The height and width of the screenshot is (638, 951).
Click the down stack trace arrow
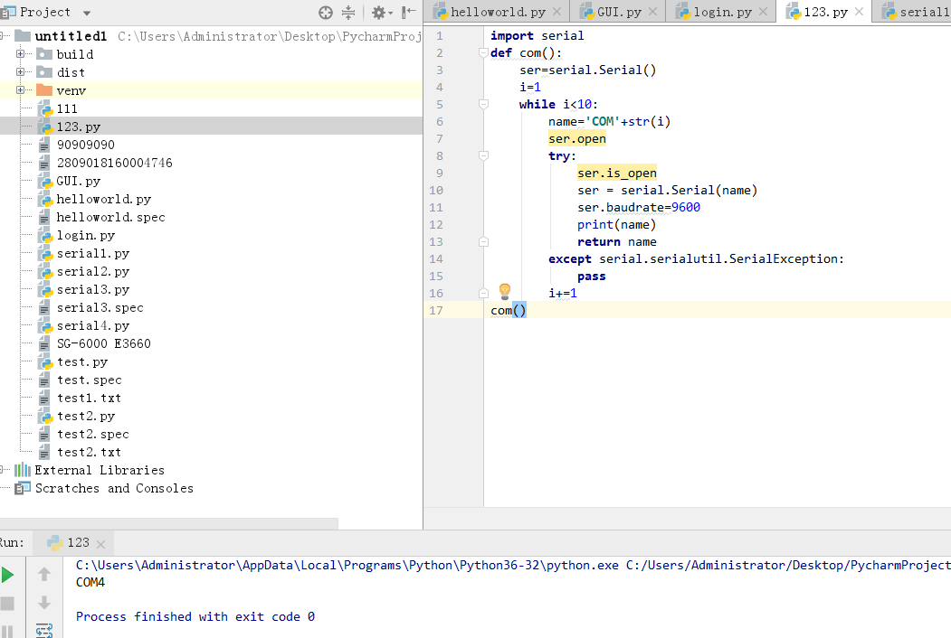point(43,603)
